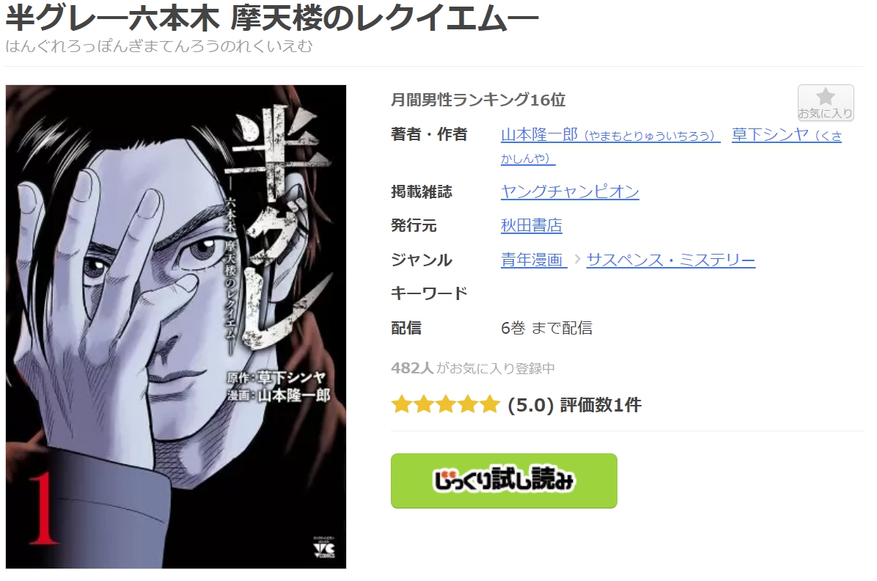Click the 482人がお気に入り登録中 count text

point(473,368)
